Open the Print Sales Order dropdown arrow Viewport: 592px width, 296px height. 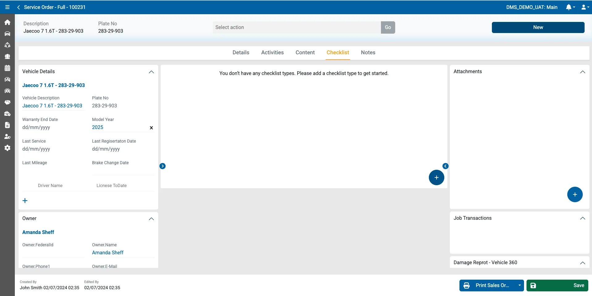click(520, 286)
